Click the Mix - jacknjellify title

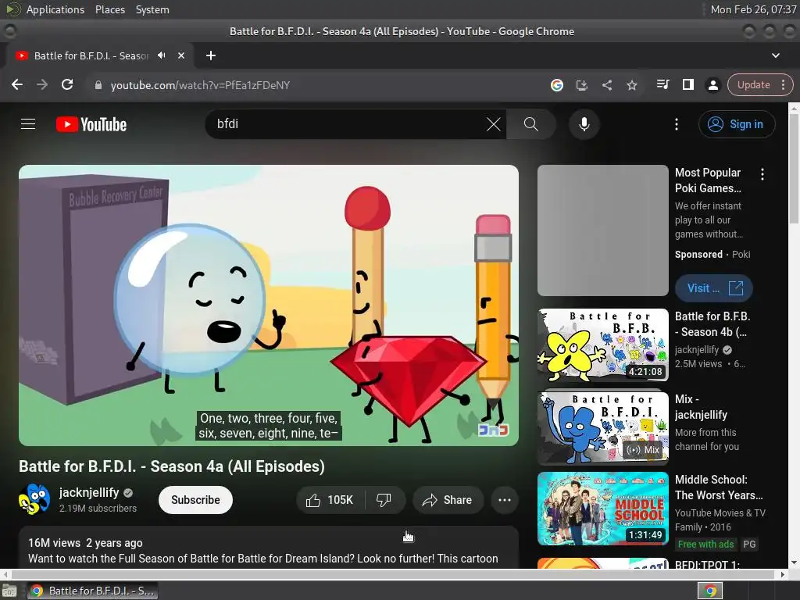point(701,406)
